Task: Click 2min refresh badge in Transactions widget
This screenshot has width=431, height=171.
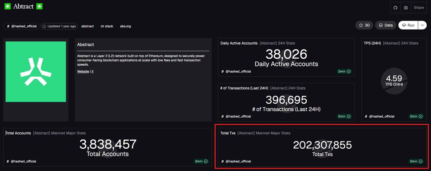Action: point(344,117)
